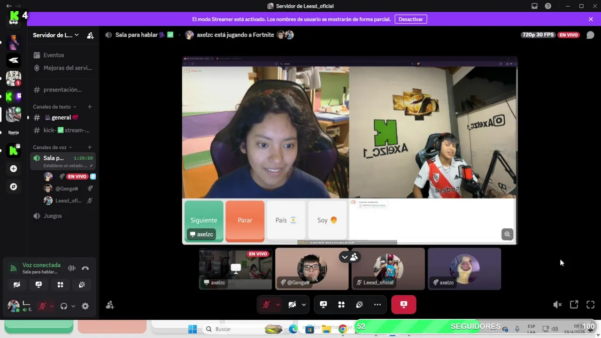Select the @Genga participant tile

click(312, 269)
